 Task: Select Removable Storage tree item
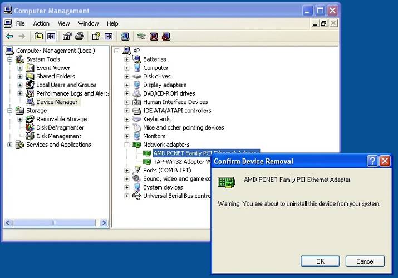61,119
